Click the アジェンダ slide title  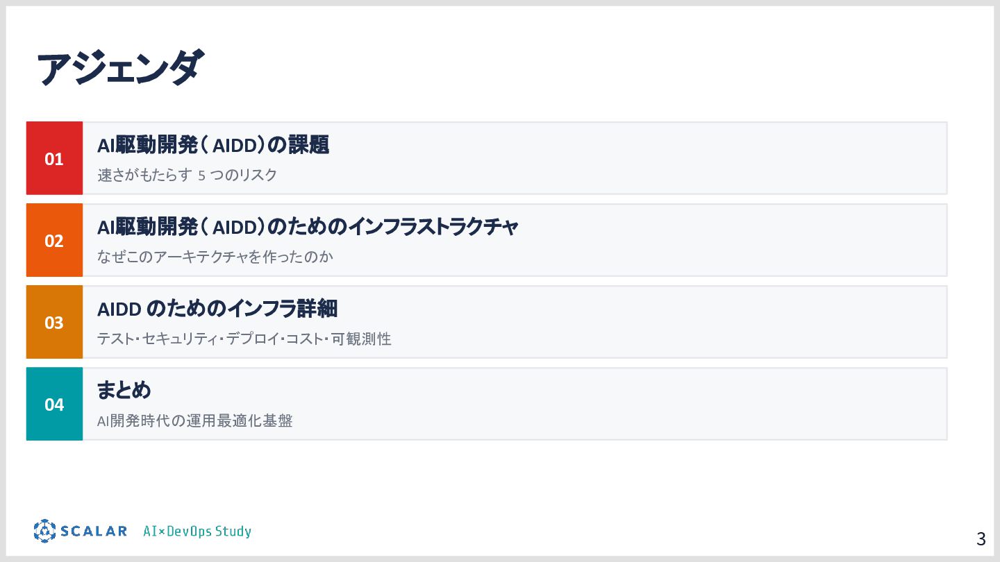(119, 69)
